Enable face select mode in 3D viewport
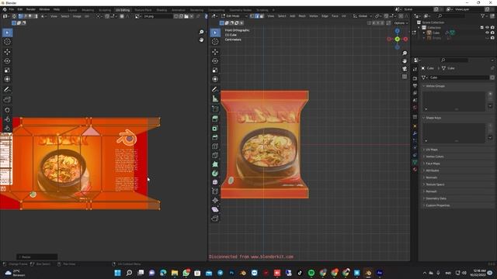The height and width of the screenshot is (279, 497). (x=262, y=16)
